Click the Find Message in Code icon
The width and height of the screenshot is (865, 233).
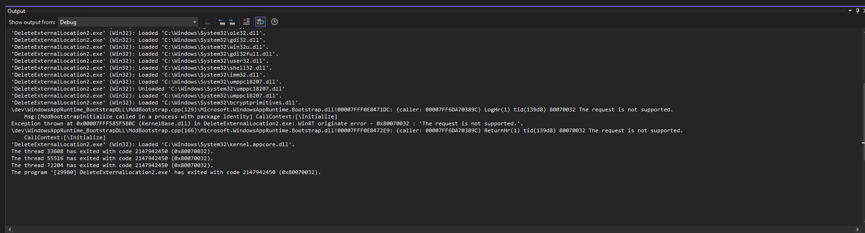pyautogui.click(x=208, y=22)
